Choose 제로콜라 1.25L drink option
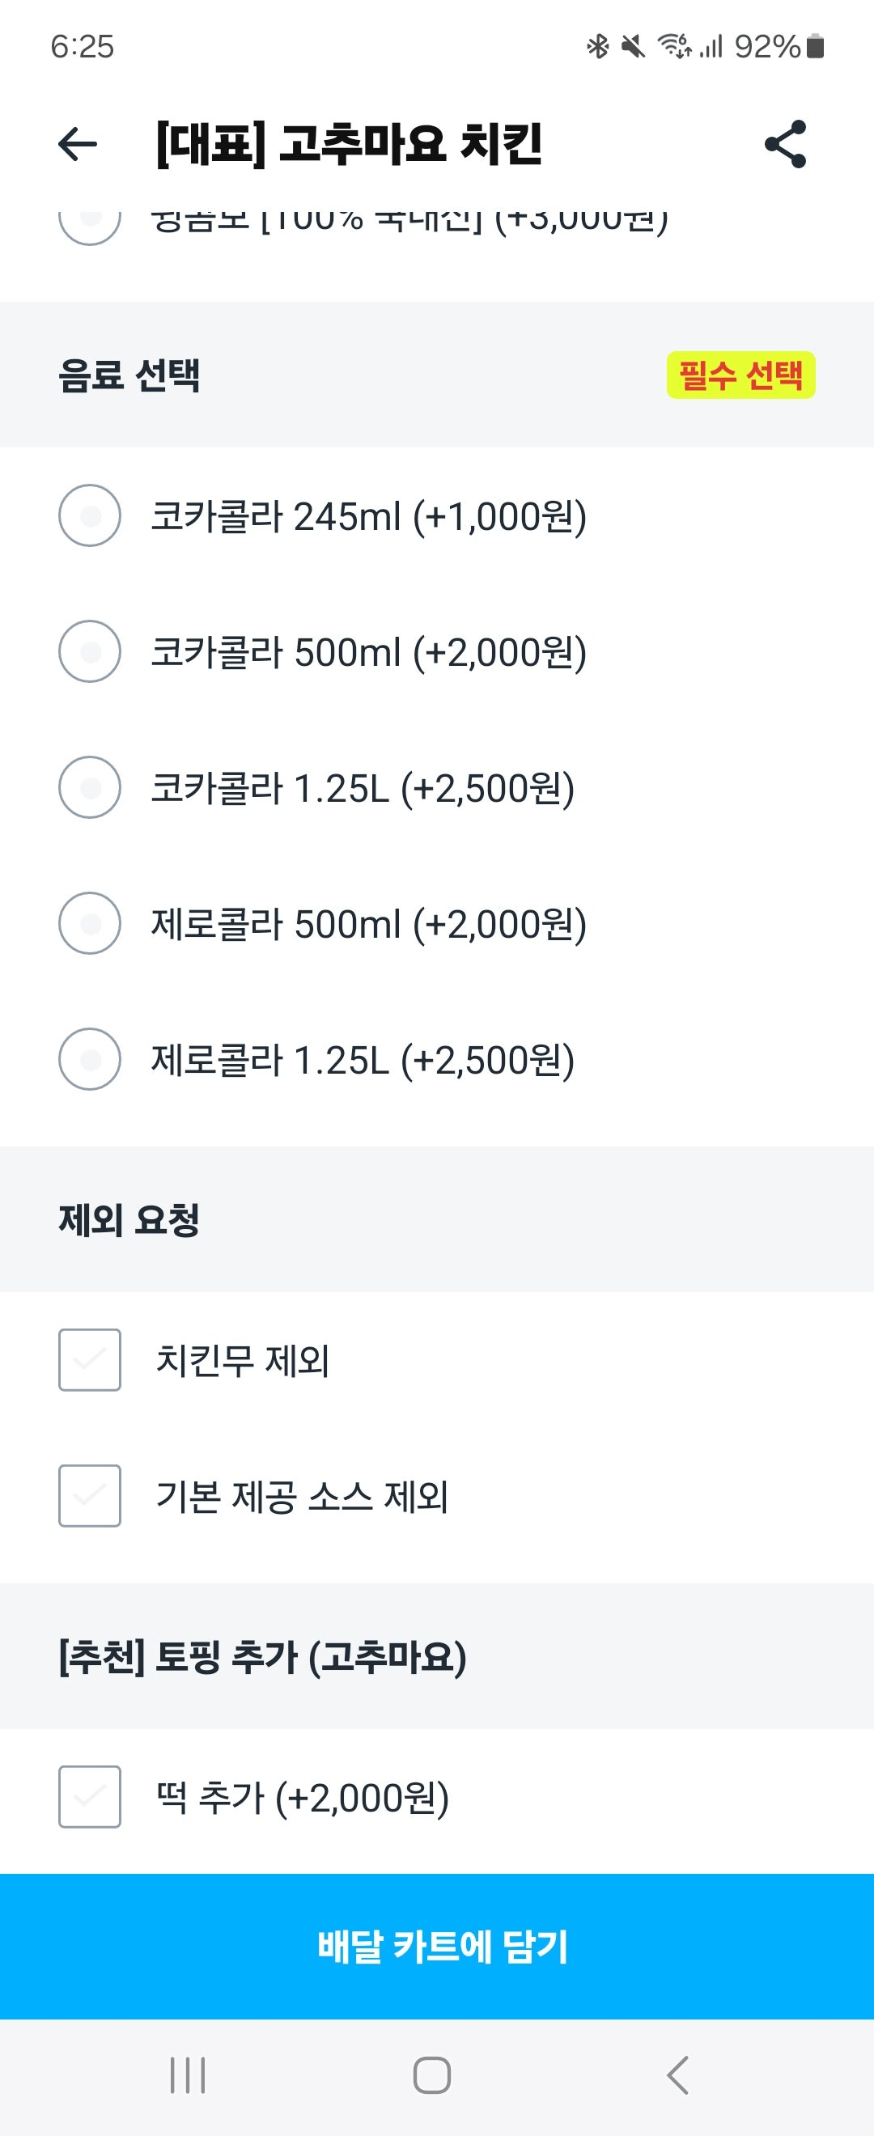This screenshot has height=2136, width=874. pyautogui.click(x=90, y=1060)
